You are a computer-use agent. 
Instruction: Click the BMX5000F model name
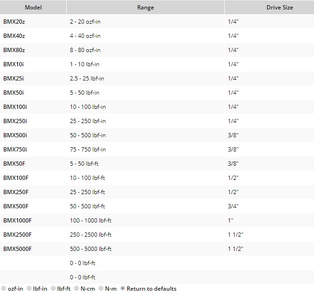[17, 249]
